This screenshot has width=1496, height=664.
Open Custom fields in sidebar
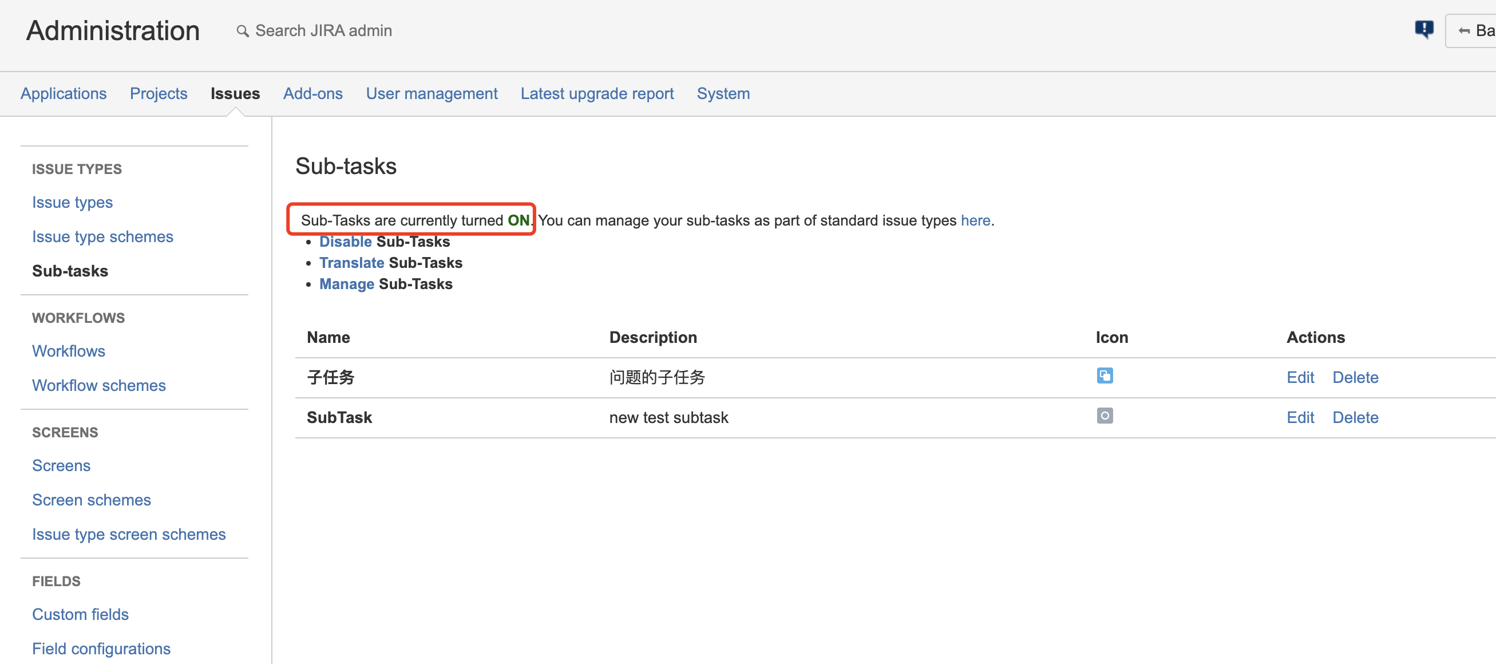[80, 615]
